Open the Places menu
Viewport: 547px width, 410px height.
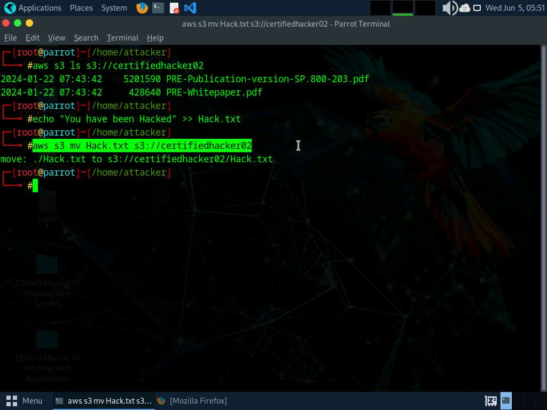click(x=81, y=8)
